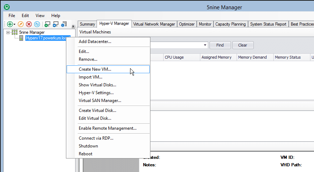
Task: Click the Virtual Machines heading text
Action: point(95,32)
